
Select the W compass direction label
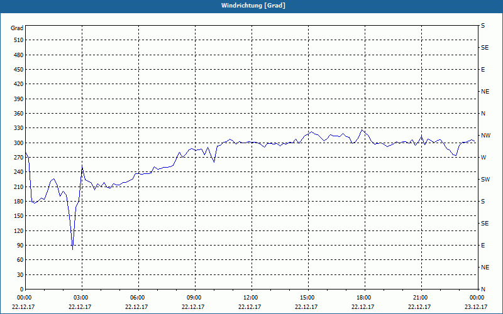coord(484,158)
